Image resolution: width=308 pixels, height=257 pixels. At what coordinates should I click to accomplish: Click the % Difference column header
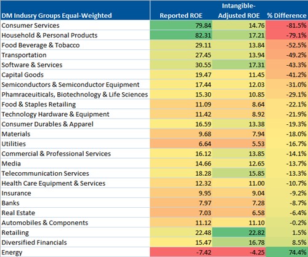(x=286, y=15)
